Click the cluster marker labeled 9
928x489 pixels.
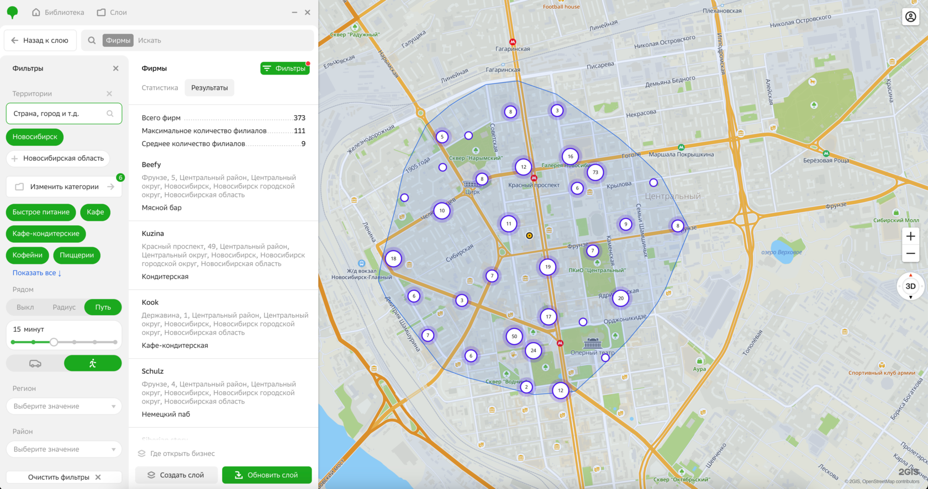[625, 224]
